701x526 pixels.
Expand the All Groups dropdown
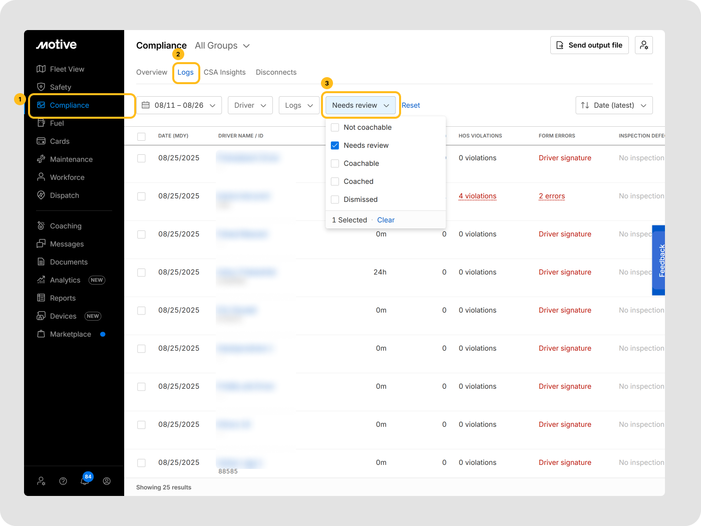click(222, 46)
